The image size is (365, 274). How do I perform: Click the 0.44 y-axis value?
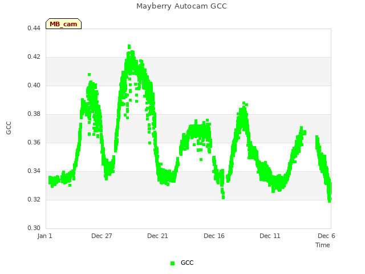pos(34,28)
